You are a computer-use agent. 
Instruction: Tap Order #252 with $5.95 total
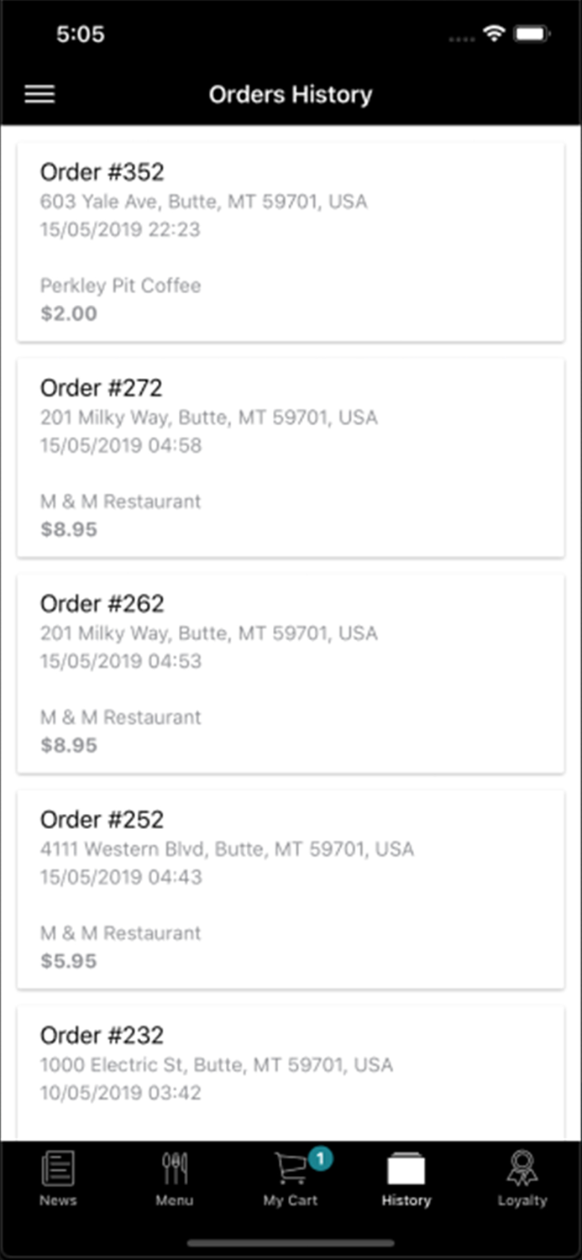(x=290, y=889)
